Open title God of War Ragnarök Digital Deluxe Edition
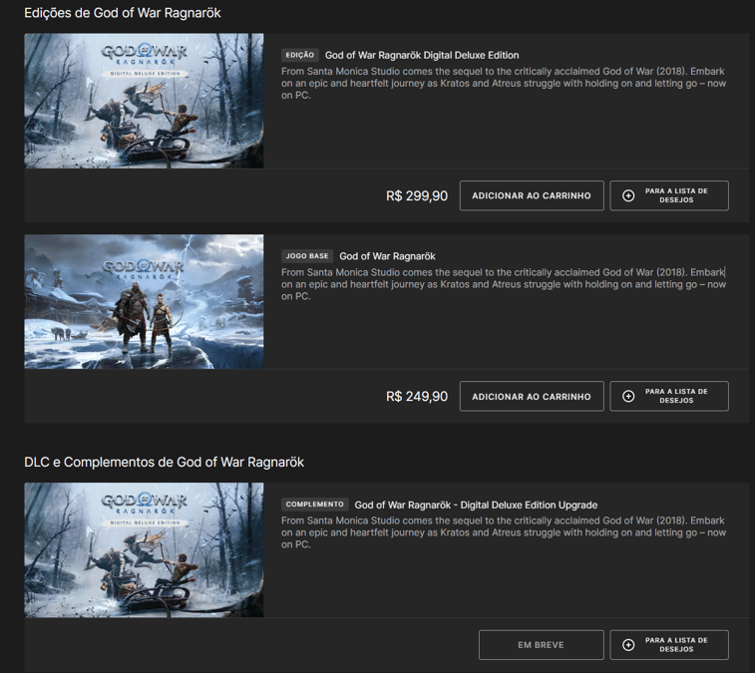This screenshot has height=673, width=755. tap(422, 55)
